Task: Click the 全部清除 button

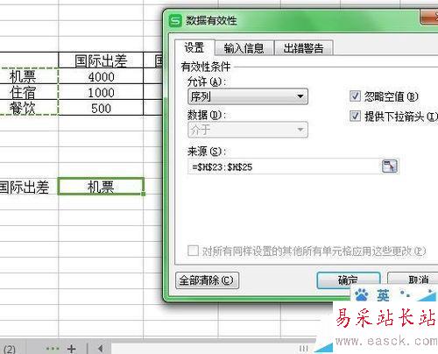Action: [207, 280]
